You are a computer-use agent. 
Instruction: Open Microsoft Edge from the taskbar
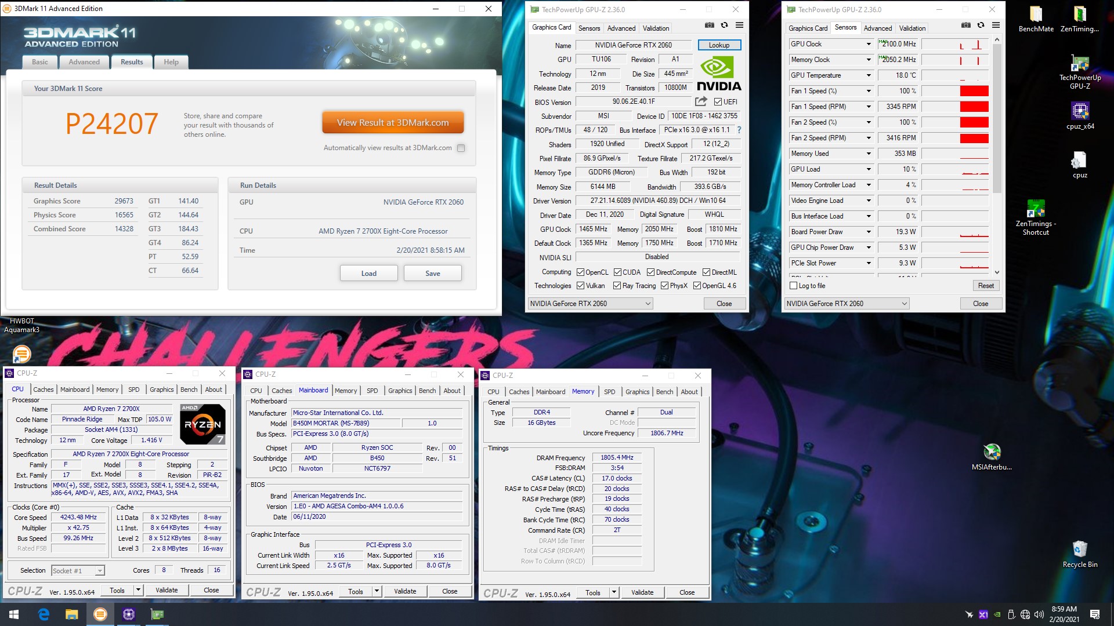click(x=44, y=614)
